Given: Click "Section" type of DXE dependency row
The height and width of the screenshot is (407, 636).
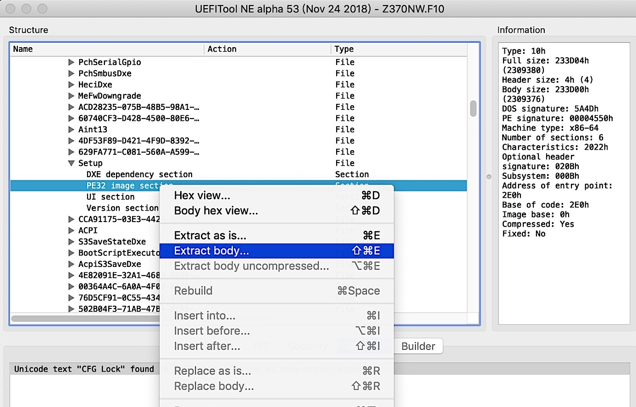Looking at the screenshot, I should (x=352, y=174).
